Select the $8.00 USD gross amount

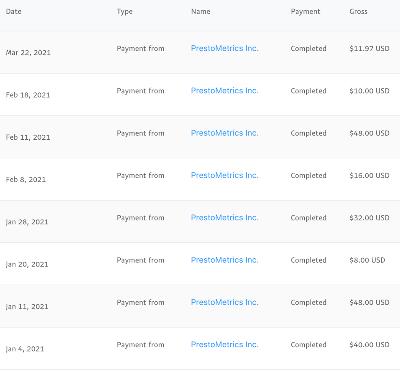367,260
